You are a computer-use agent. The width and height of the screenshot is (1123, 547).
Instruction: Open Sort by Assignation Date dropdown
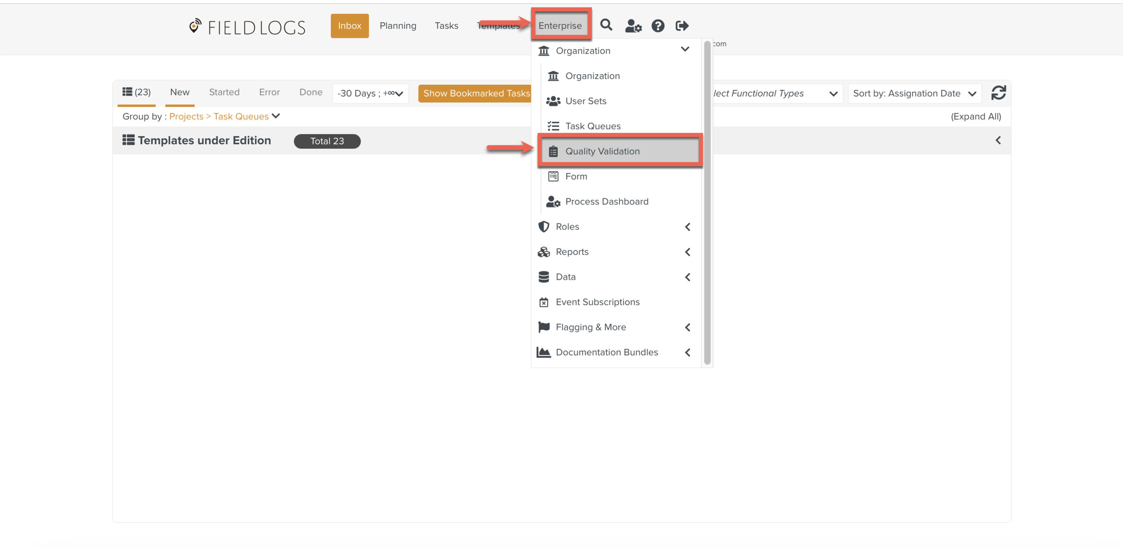[914, 93]
